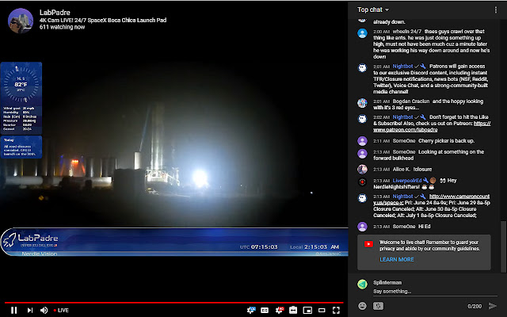Image resolution: width=507 pixels, height=317 pixels.
Task: Open the LabPadre channel name link
Action: click(x=55, y=13)
